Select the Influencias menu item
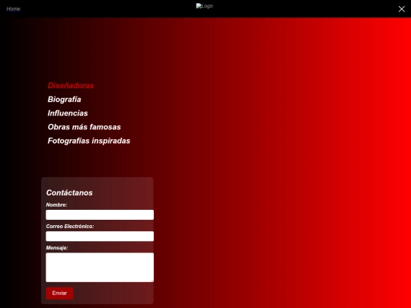The height and width of the screenshot is (308, 411). tap(68, 113)
